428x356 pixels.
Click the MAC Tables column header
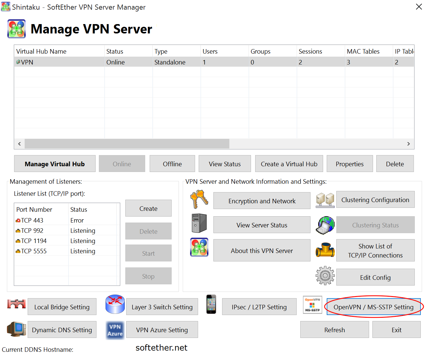click(369, 51)
